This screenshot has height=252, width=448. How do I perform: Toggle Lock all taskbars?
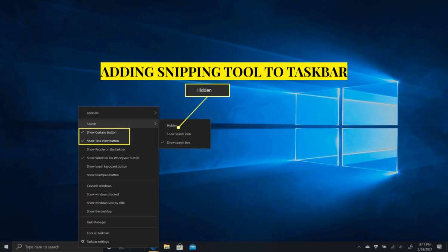click(118, 233)
